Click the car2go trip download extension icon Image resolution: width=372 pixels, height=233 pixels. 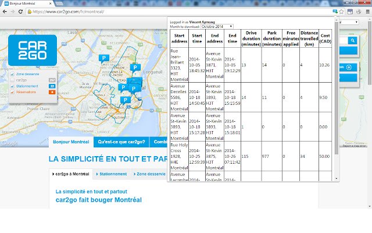335,12
